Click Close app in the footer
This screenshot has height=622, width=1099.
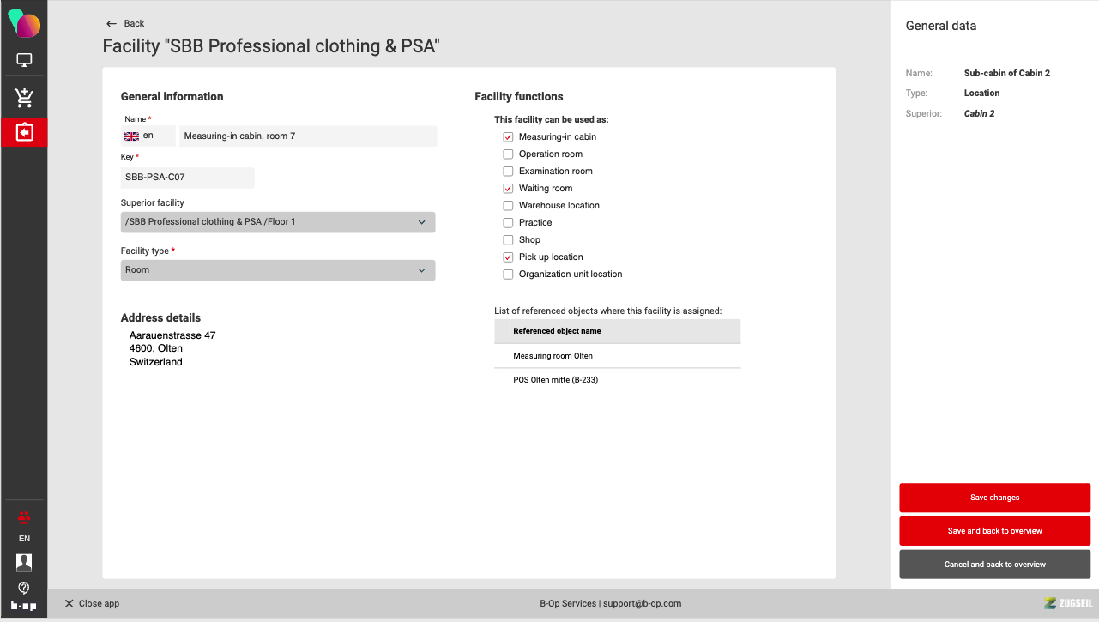pyautogui.click(x=92, y=604)
